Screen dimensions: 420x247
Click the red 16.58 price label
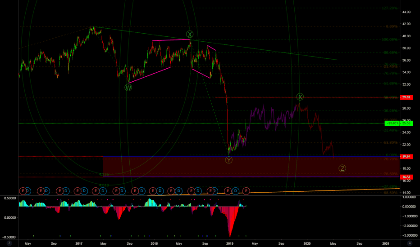[406, 177]
